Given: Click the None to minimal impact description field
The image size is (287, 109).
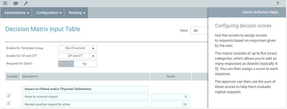Looking at the screenshot, I should pyautogui.click(x=85, y=97).
